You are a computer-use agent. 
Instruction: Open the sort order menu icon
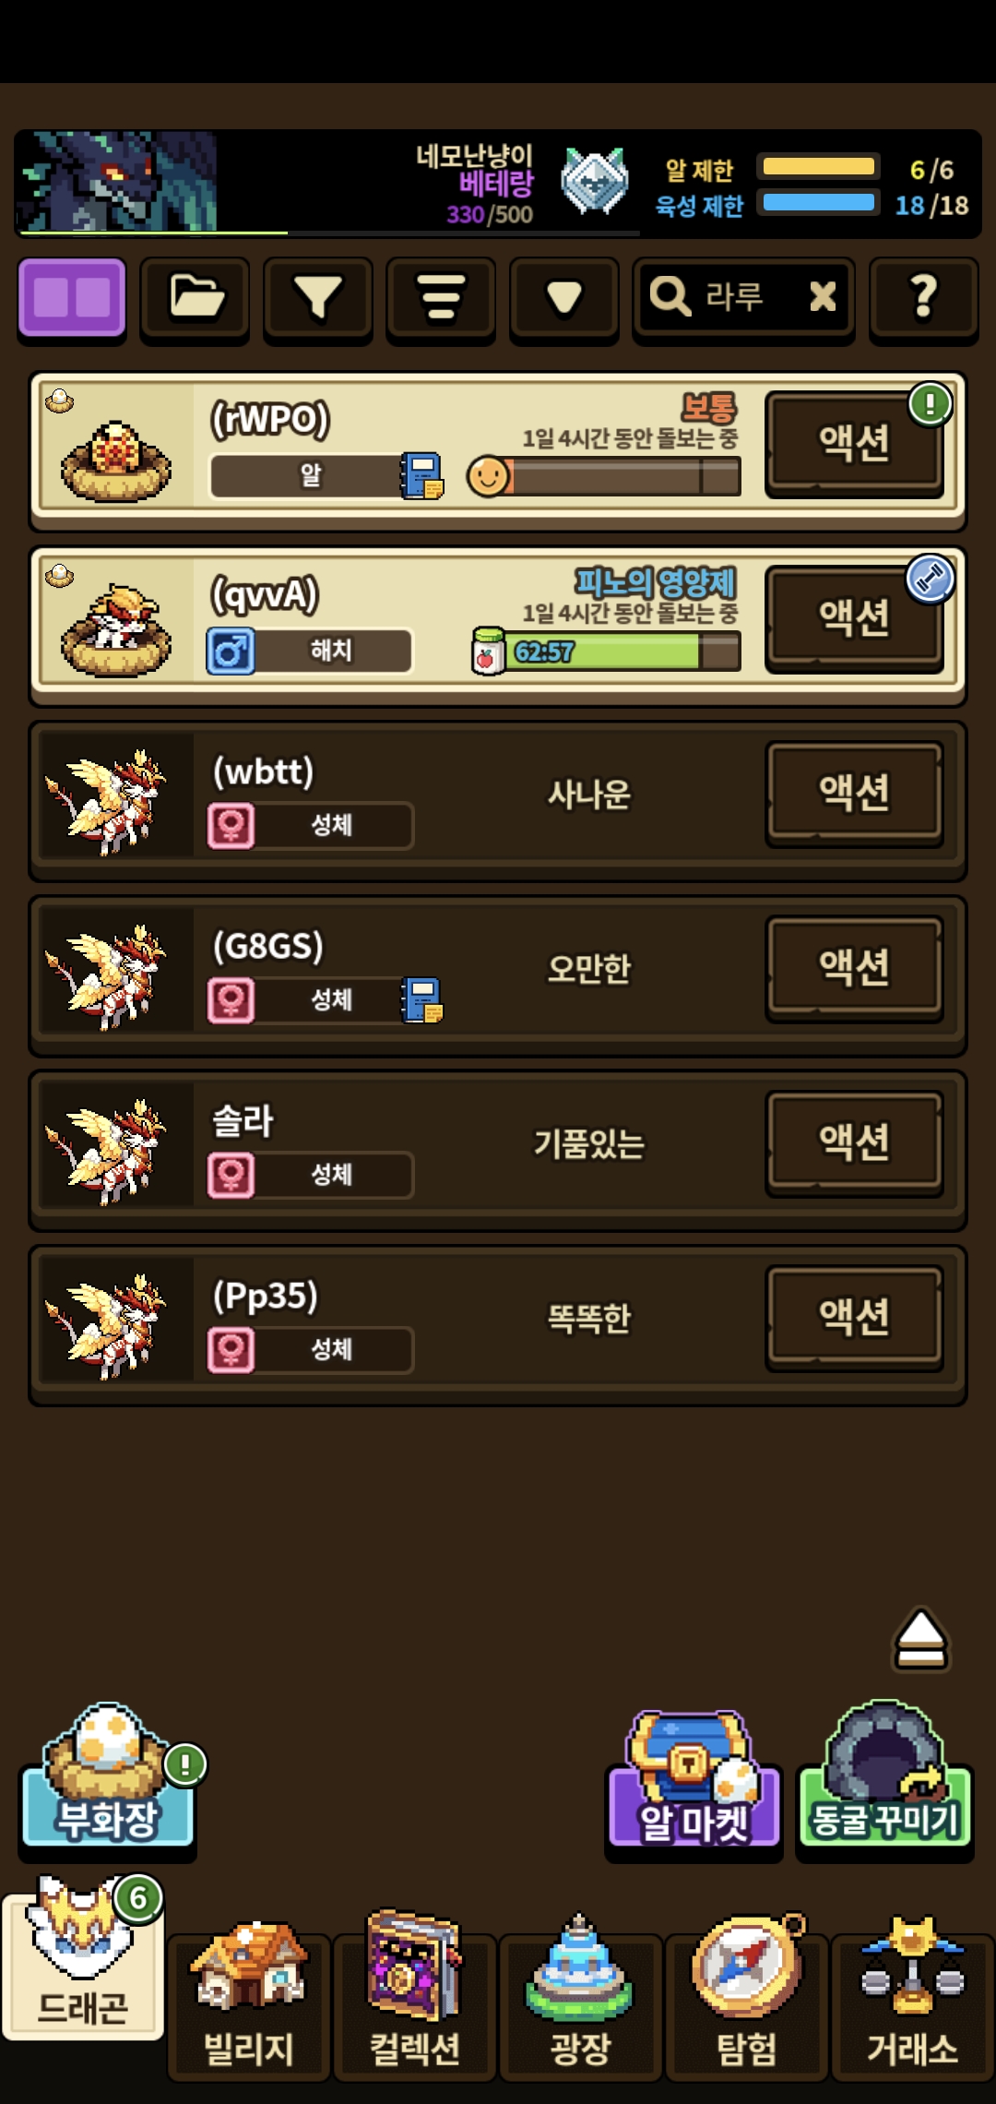(x=441, y=298)
